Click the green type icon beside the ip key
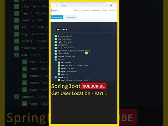Image resolution: width=168 pixels, height=126 pixels. (56, 36)
